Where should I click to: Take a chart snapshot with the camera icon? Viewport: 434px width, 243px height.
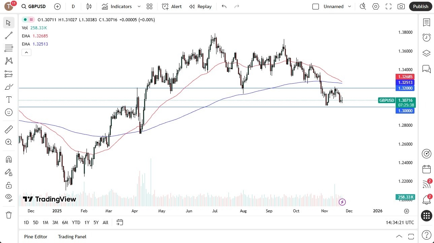[x=401, y=6]
